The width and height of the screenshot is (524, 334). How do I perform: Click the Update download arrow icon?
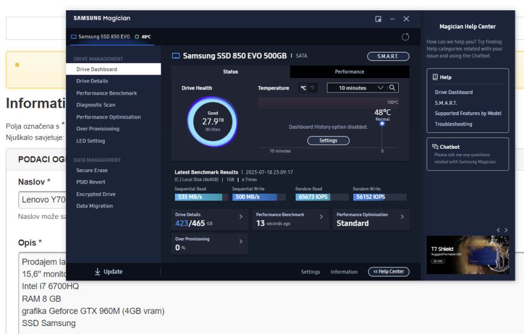pyautogui.click(x=97, y=271)
